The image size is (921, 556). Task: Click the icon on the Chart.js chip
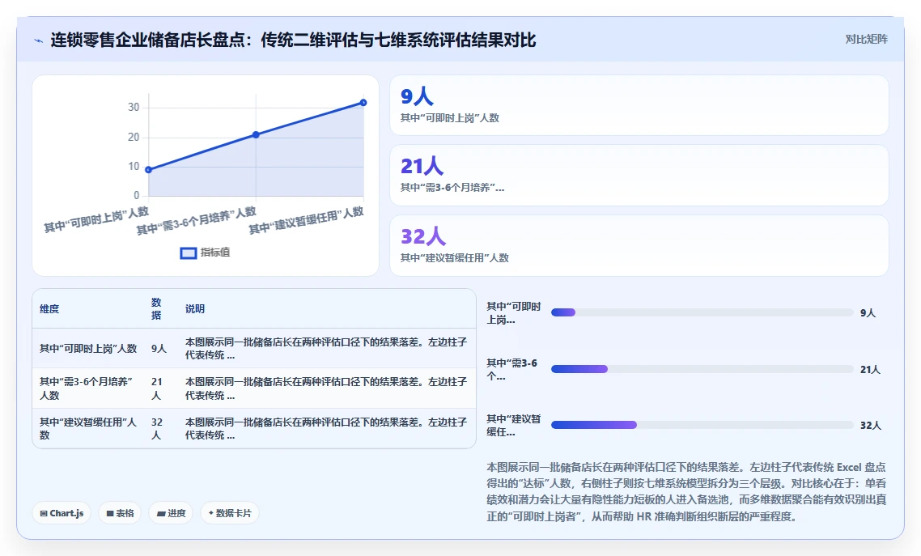tap(44, 514)
